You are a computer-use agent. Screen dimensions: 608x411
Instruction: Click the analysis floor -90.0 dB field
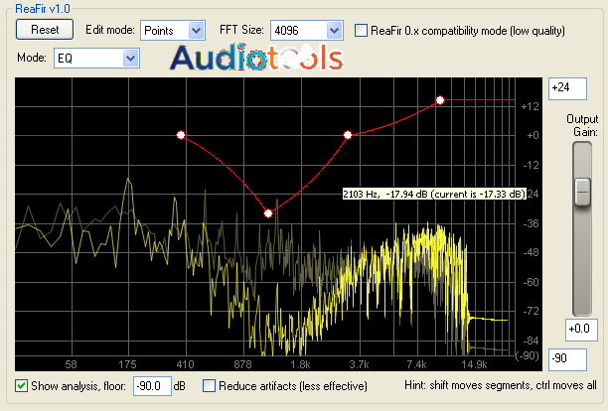tap(152, 386)
